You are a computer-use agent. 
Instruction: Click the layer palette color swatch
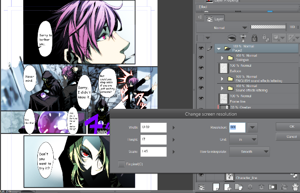pos(200,38)
